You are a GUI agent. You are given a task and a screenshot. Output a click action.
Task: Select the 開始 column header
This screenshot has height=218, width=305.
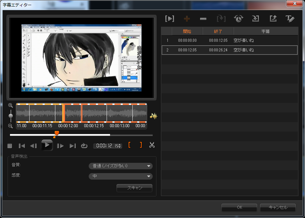187,32
